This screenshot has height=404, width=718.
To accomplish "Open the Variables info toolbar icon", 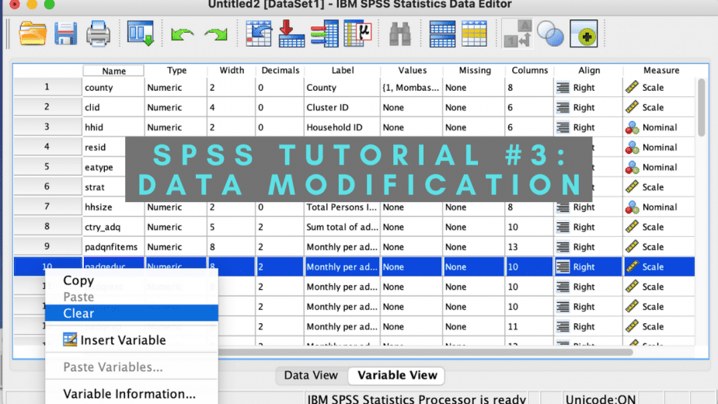I will (324, 33).
